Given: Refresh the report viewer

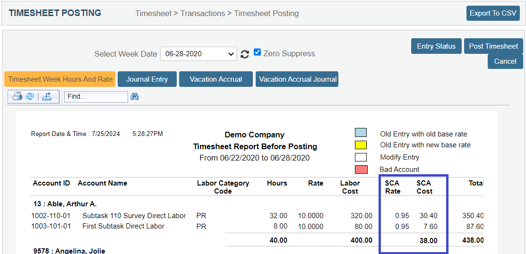Looking at the screenshot, I should coord(30,96).
